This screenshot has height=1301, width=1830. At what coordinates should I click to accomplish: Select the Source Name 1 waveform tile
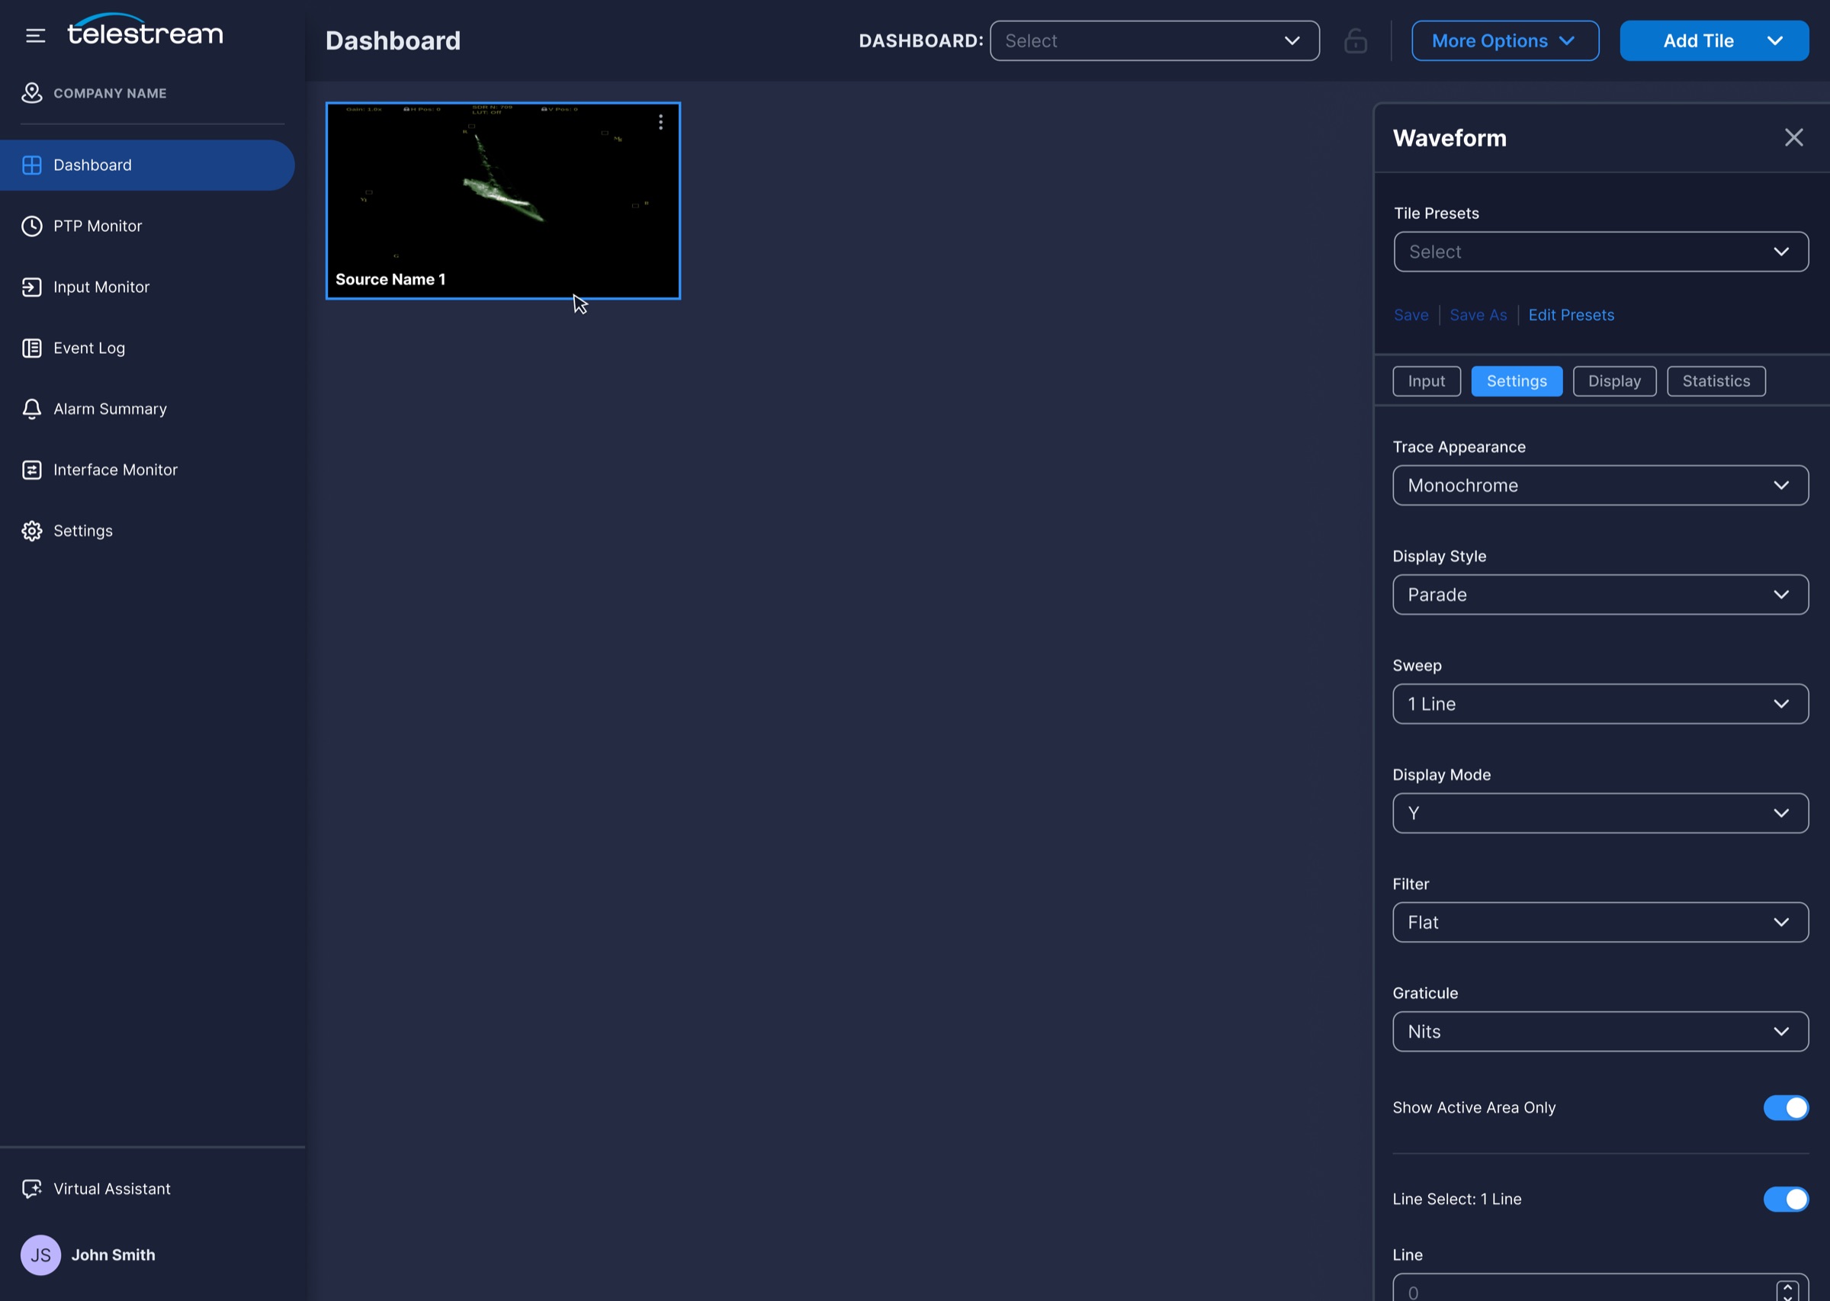pyautogui.click(x=503, y=201)
